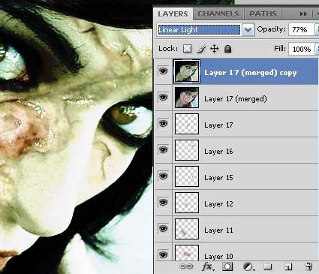The height and width of the screenshot is (274, 319).
Task: Select the Layers tab
Action: (173, 14)
